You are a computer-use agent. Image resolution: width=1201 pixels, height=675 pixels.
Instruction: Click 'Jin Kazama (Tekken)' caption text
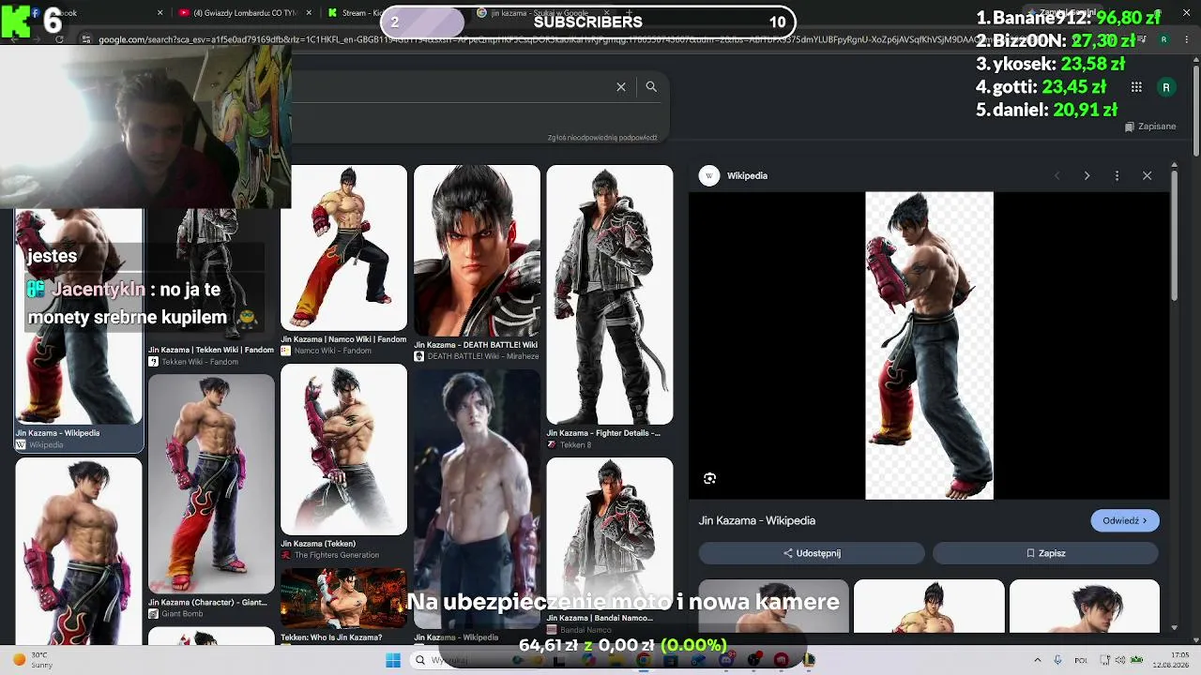(x=318, y=544)
